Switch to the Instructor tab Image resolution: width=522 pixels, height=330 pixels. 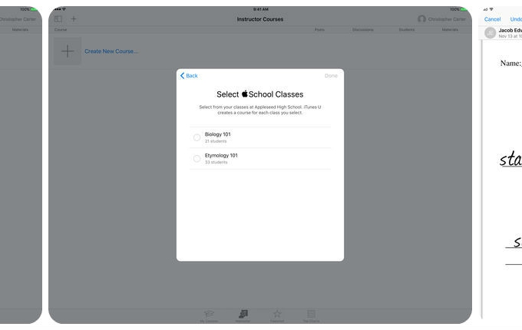click(243, 315)
